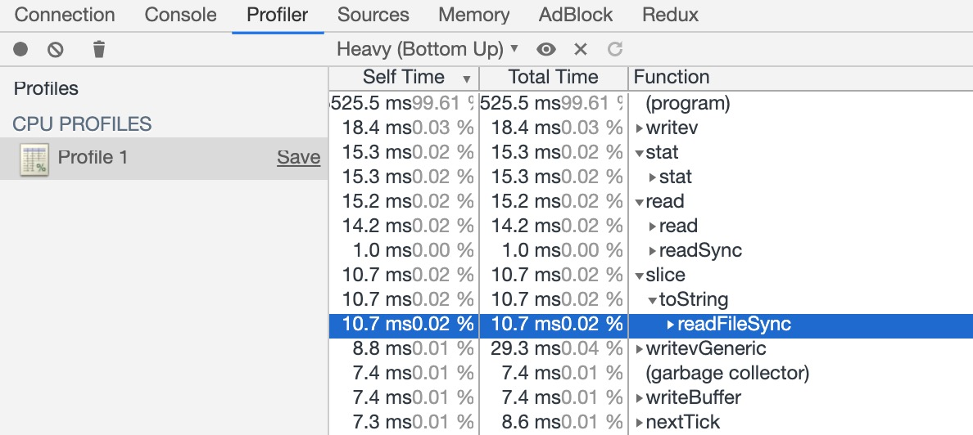Click the clear all profiles icon
This screenshot has height=435, width=973.
click(x=56, y=50)
